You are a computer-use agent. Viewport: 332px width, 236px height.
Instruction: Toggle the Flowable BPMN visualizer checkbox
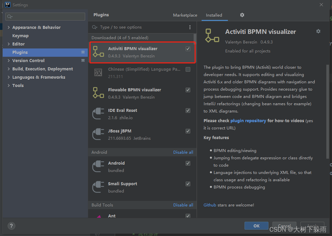(188, 90)
